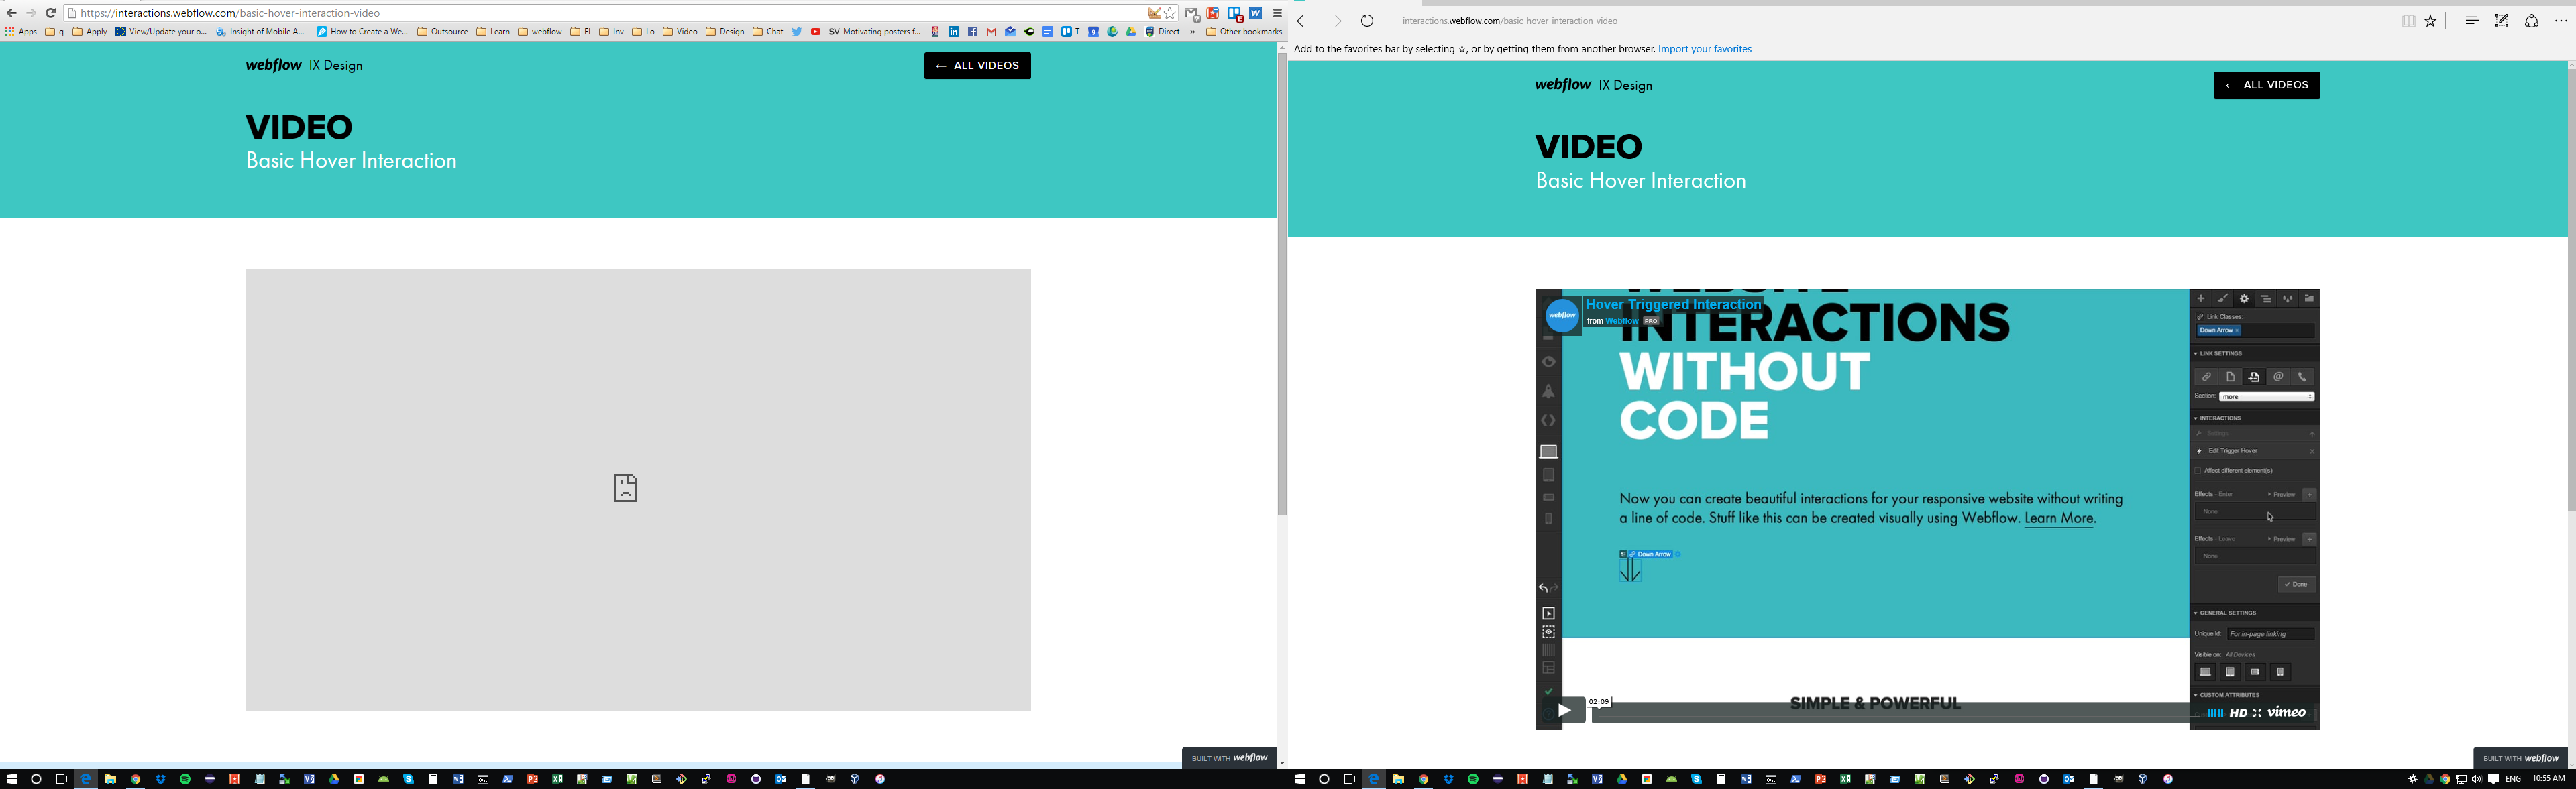Click Import your favorites link in Edge
The height and width of the screenshot is (789, 2576).
click(x=1704, y=49)
